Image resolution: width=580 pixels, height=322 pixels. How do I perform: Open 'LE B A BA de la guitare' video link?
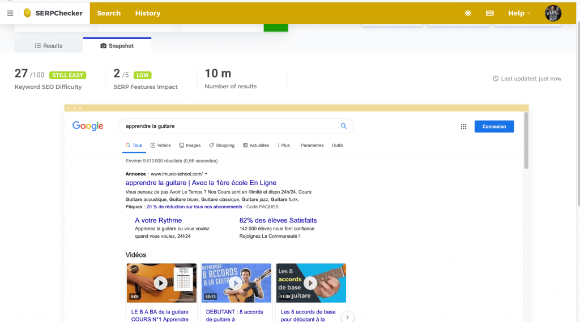[160, 315]
